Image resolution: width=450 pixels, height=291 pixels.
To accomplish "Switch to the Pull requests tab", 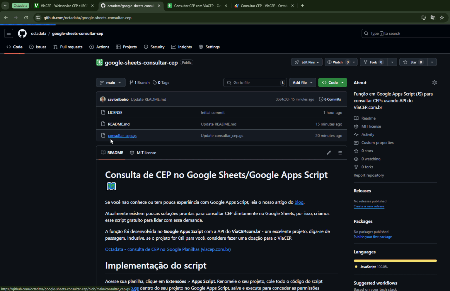I will coord(68,47).
